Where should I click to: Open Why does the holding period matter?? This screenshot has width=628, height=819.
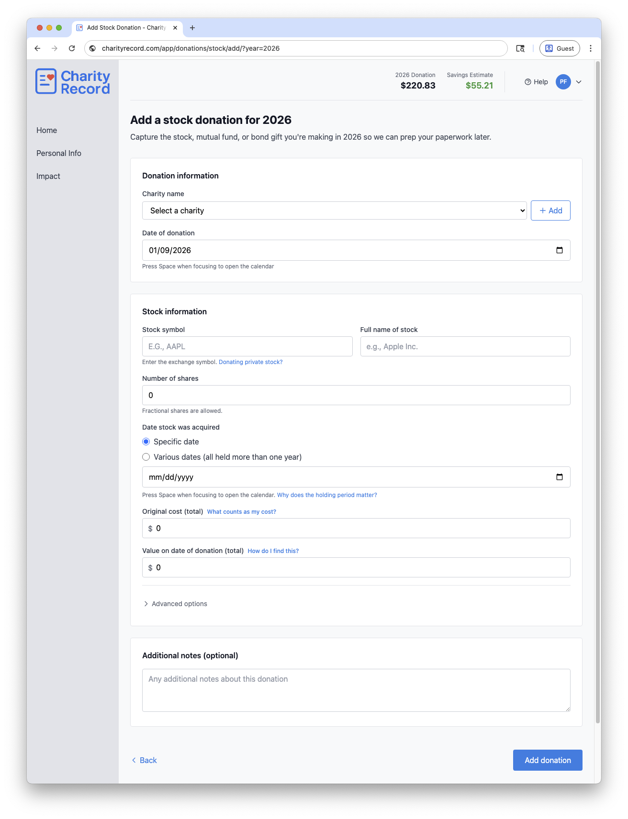coord(327,495)
